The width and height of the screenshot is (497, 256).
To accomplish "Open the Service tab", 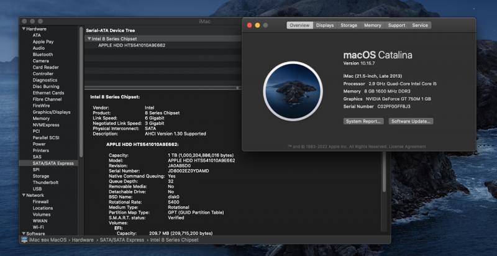I will 420,25.
